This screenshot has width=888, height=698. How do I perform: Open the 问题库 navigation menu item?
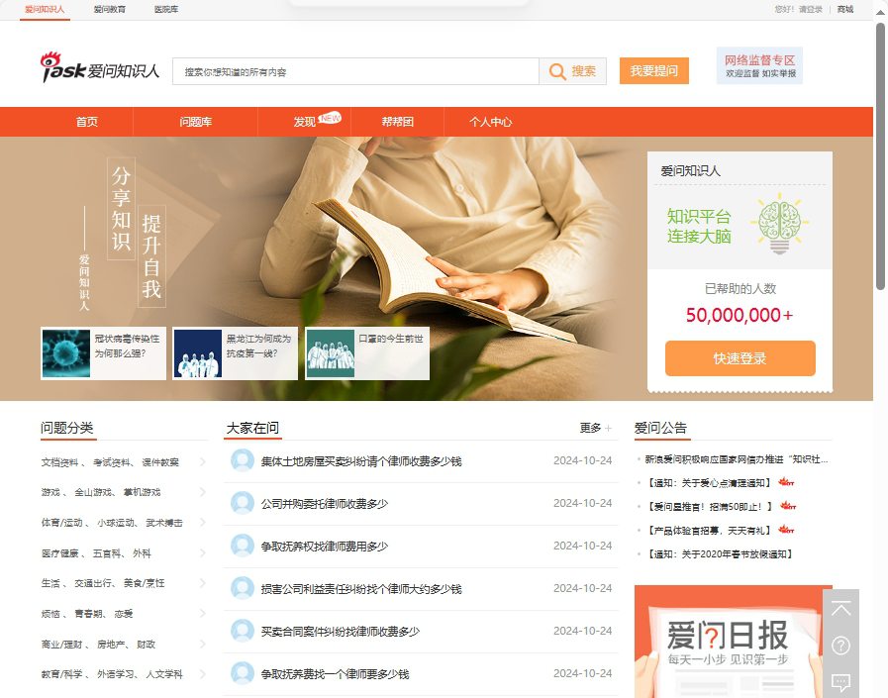(x=195, y=122)
